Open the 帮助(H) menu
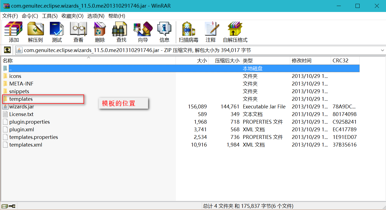The height and width of the screenshot is (210, 386). [x=117, y=16]
